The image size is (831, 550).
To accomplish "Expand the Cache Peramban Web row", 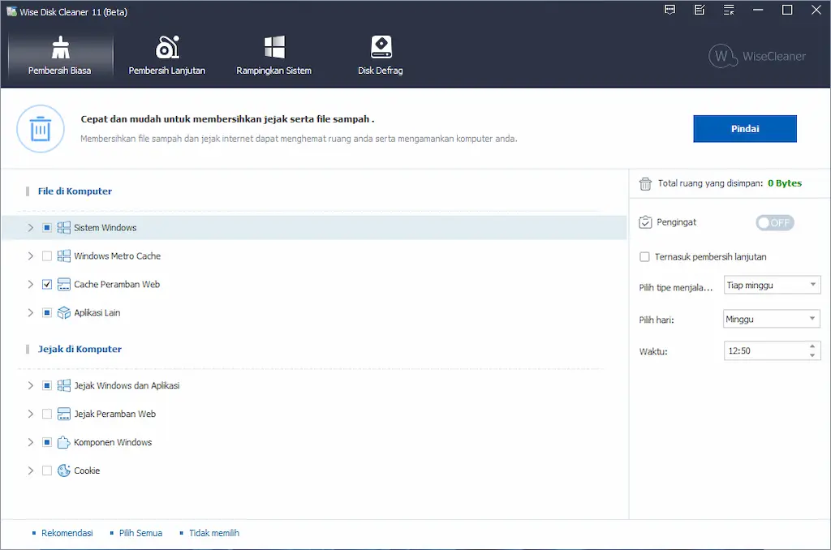I will pos(31,285).
